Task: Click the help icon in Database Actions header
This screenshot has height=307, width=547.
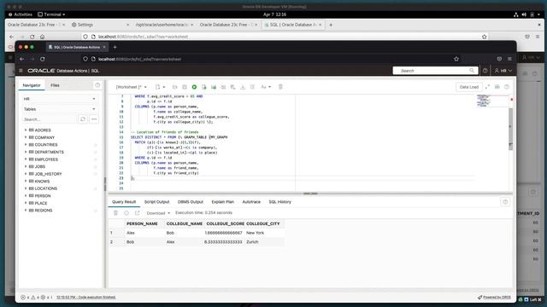Action: click(x=485, y=71)
